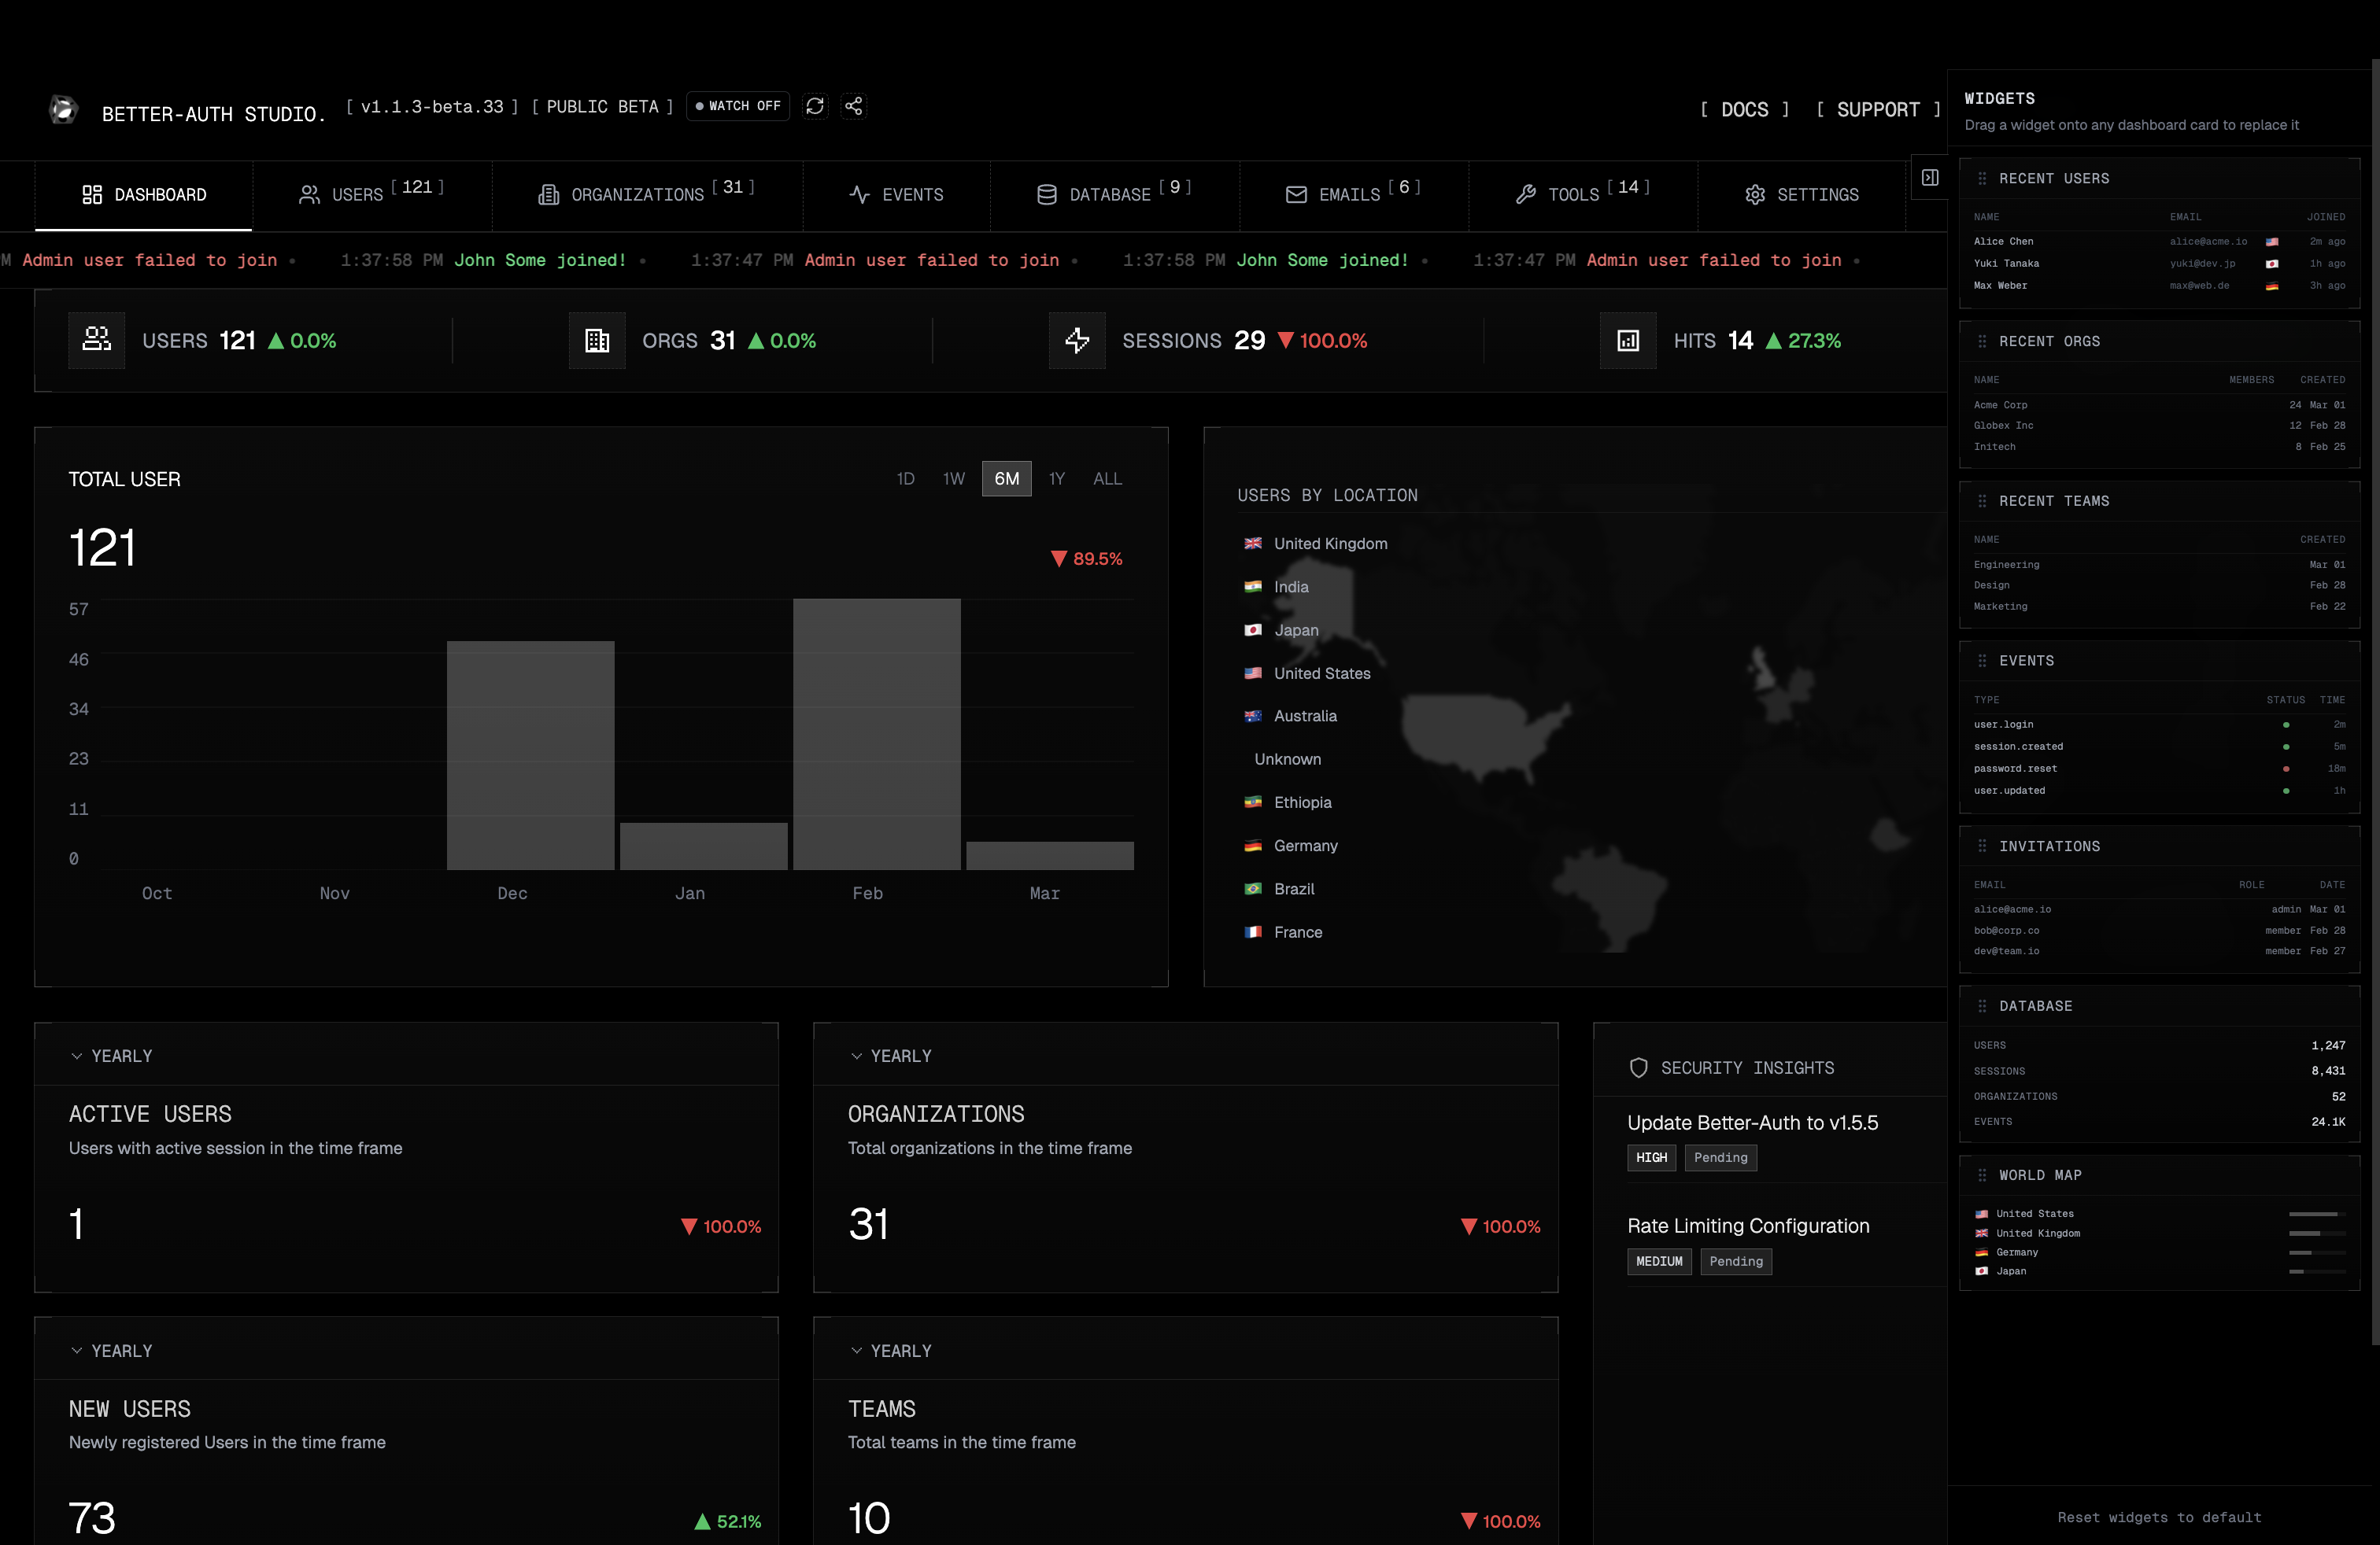Screen dimensions: 2380x1545
Task: Select the 6M range selector highlight
Action: click(1006, 479)
